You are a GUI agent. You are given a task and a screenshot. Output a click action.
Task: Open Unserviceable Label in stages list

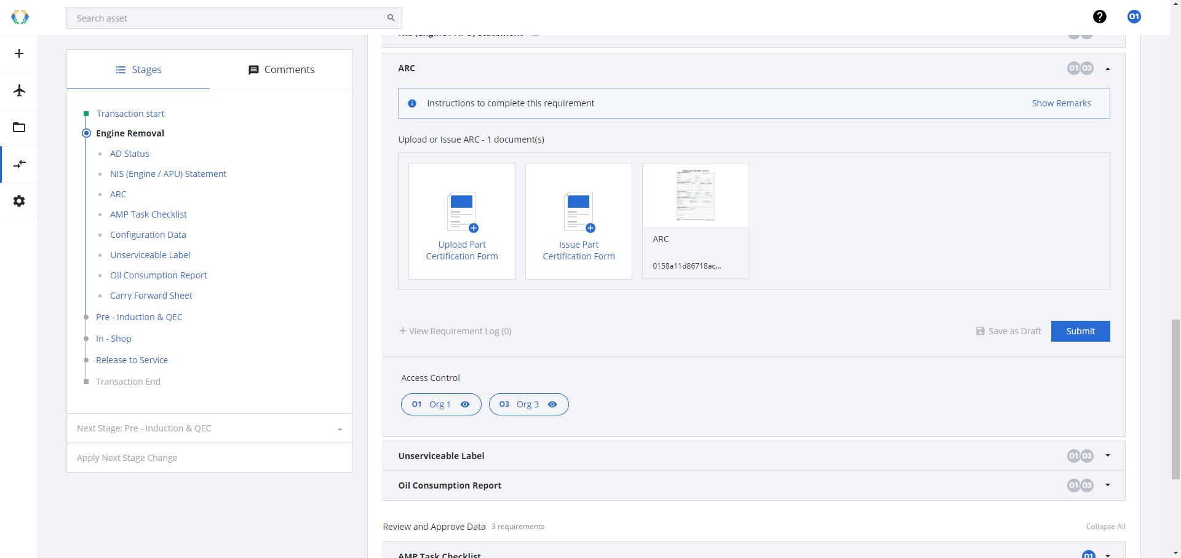click(150, 255)
